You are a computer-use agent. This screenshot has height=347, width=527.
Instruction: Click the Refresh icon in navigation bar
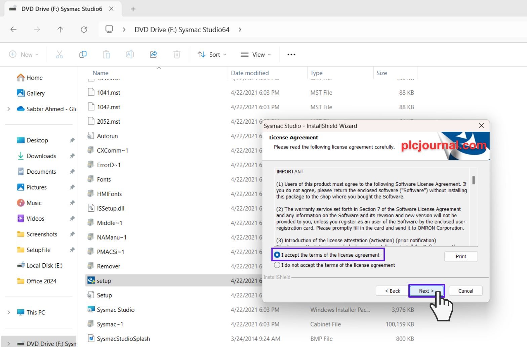point(84,30)
